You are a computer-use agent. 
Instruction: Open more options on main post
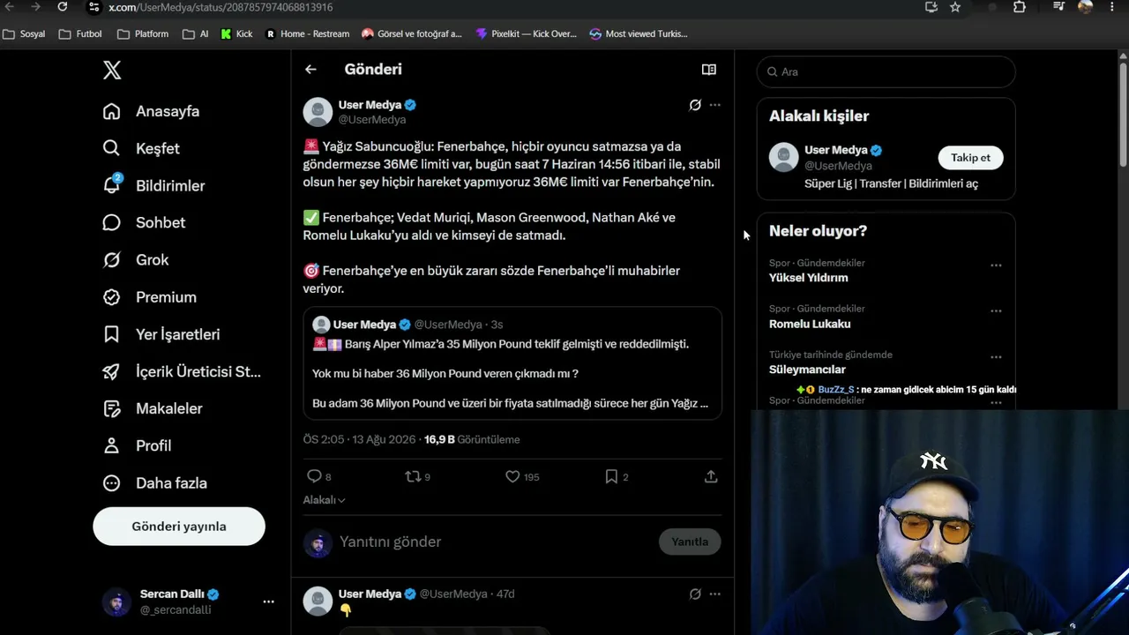[714, 105]
